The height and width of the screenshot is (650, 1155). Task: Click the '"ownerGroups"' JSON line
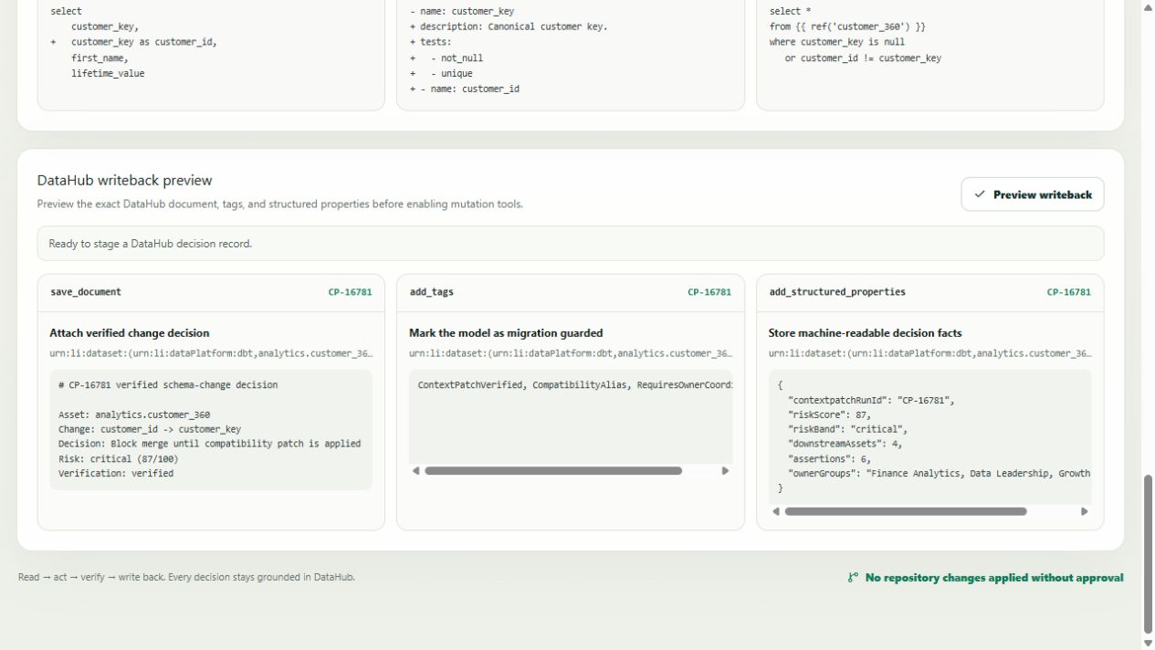(x=940, y=474)
